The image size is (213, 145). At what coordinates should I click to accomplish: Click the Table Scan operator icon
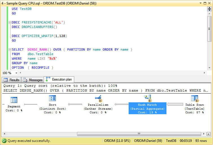(195, 98)
